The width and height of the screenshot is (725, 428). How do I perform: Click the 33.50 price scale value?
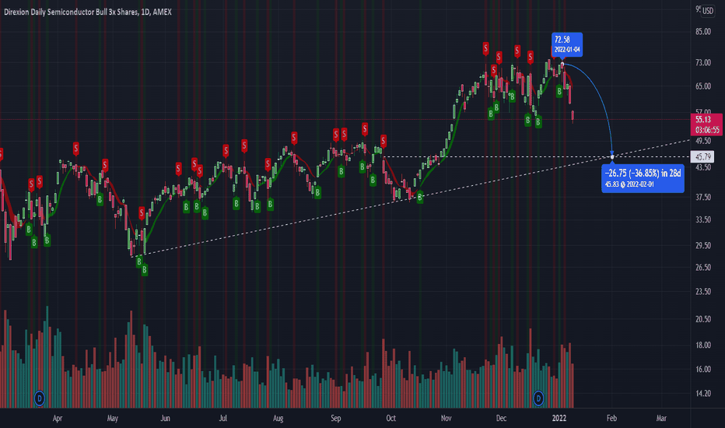pyautogui.click(x=702, y=219)
